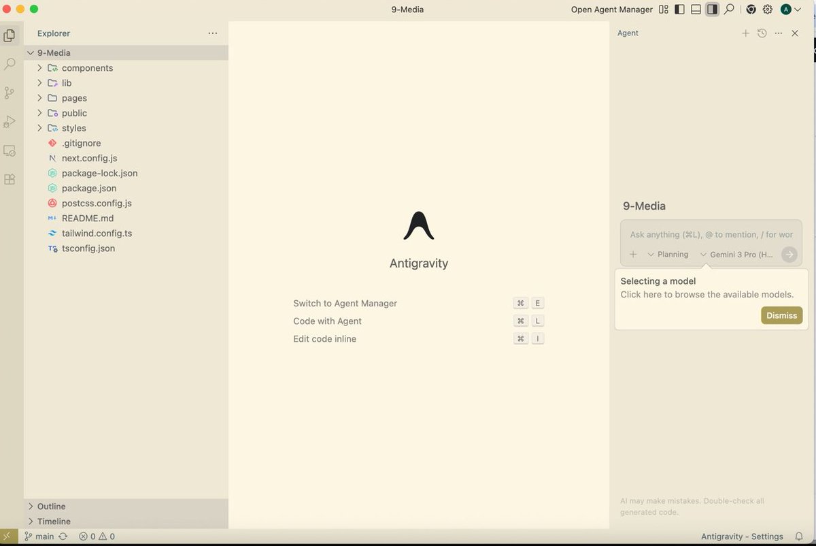Open the Planning mode dropdown

(668, 255)
